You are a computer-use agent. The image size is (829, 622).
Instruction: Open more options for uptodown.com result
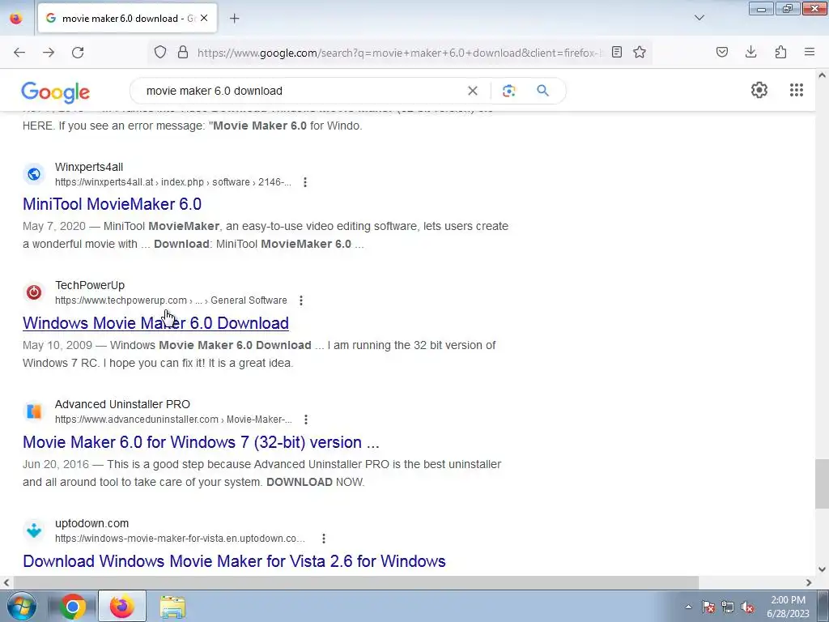[x=324, y=539]
